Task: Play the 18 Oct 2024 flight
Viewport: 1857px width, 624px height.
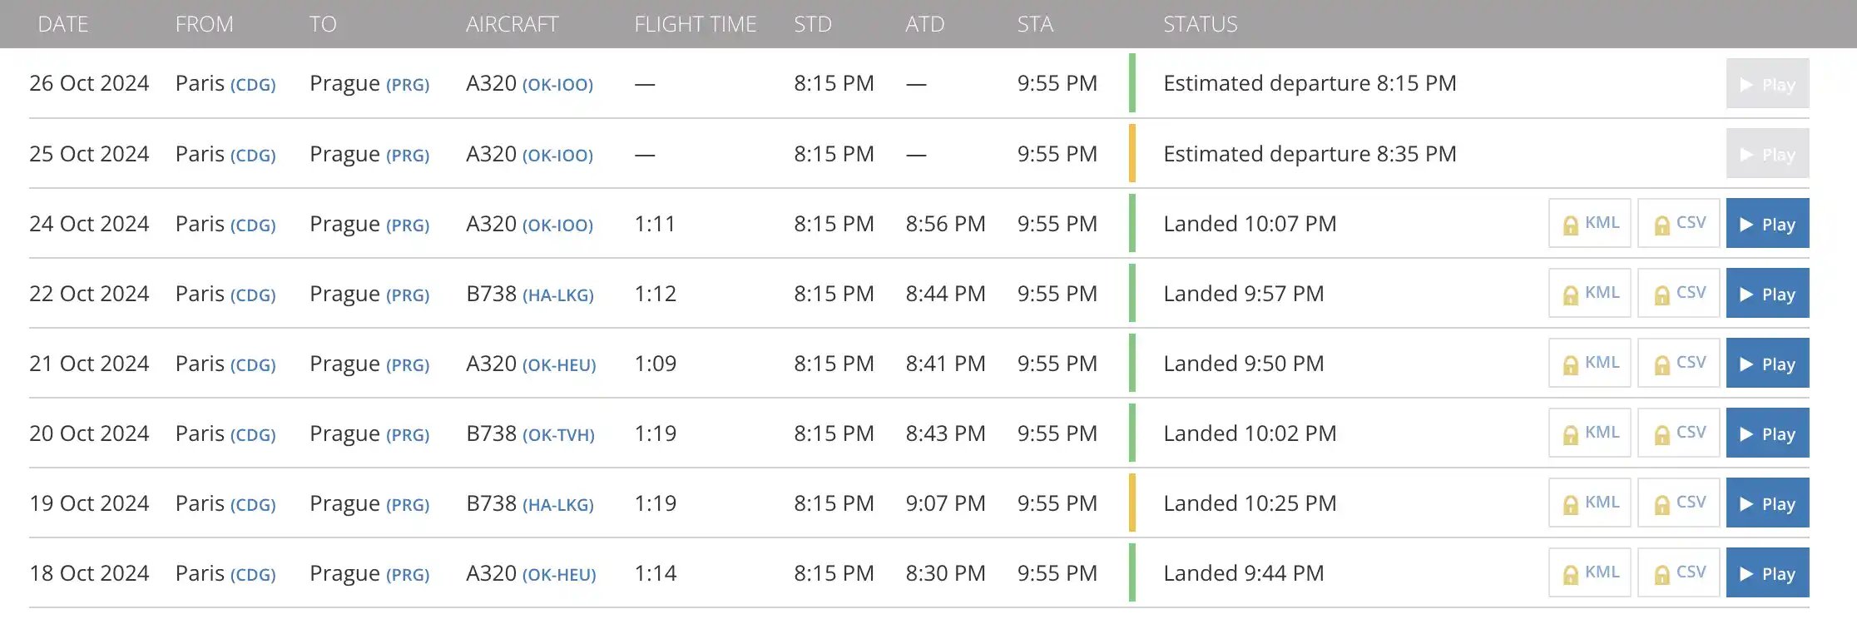Action: [1767, 572]
